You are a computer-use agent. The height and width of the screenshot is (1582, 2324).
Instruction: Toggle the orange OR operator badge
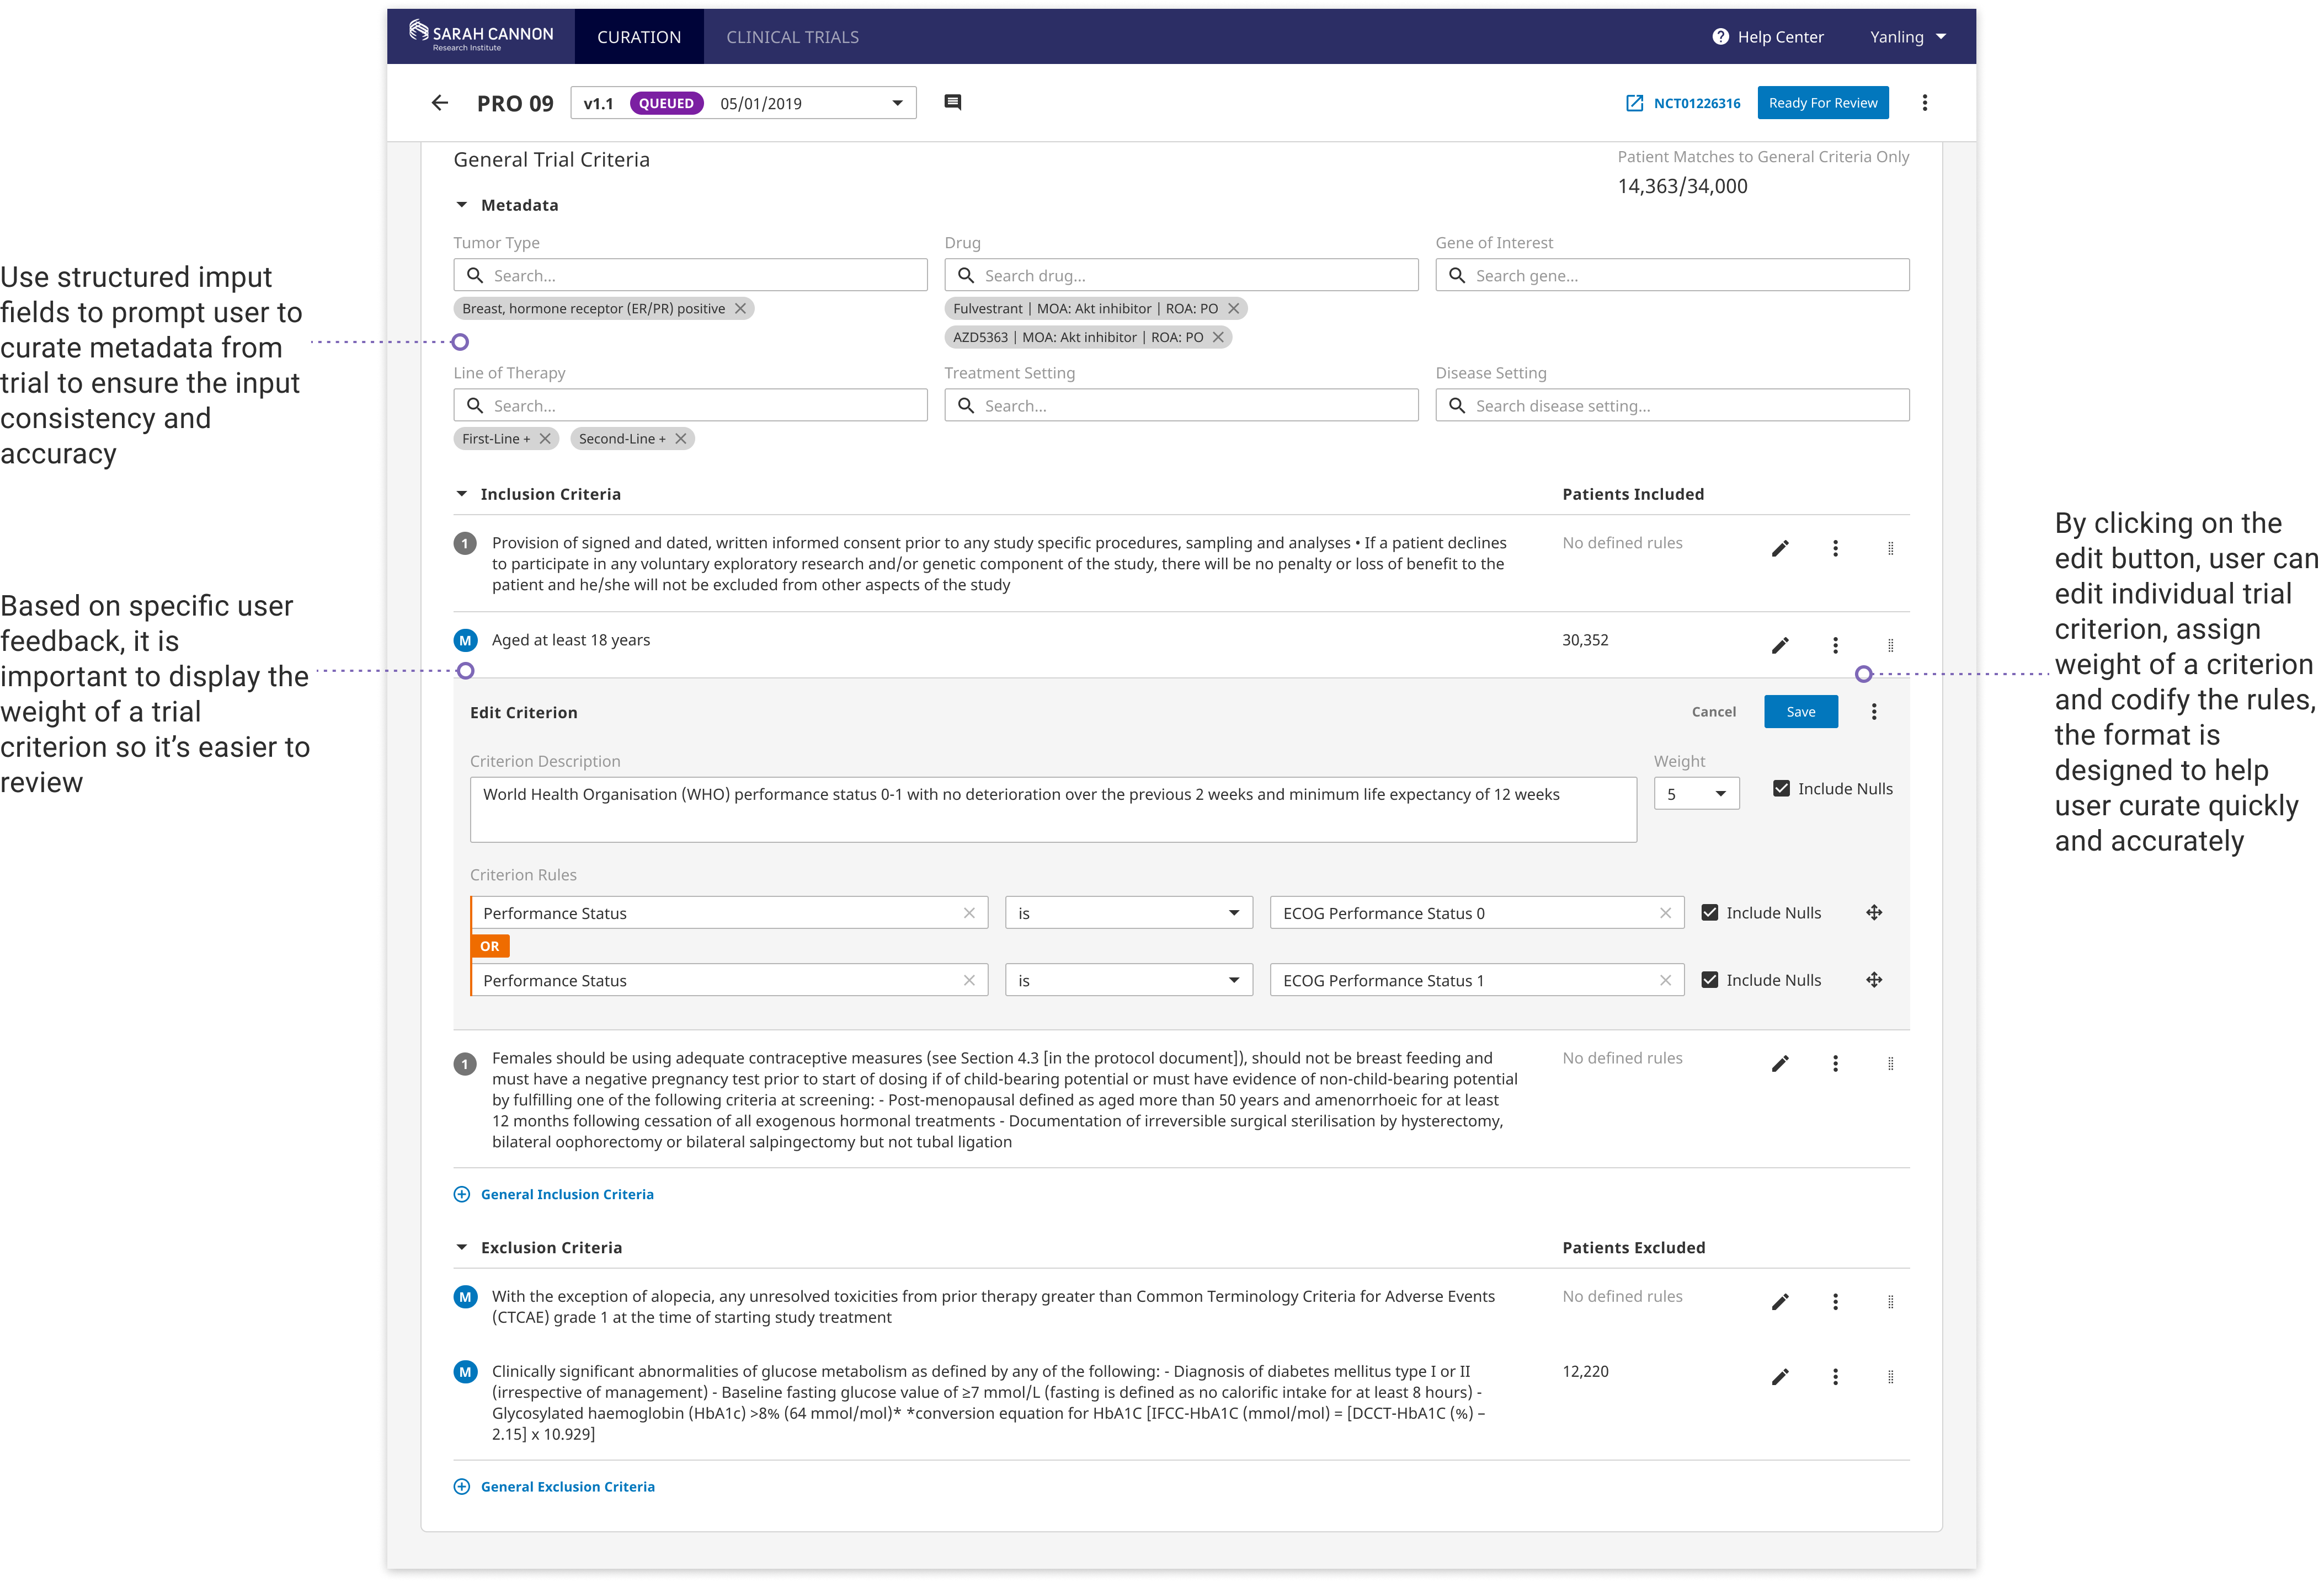[489, 945]
